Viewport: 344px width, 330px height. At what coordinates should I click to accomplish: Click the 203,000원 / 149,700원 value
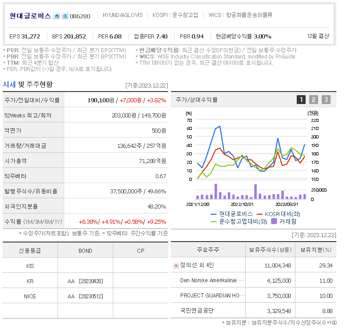139,116
